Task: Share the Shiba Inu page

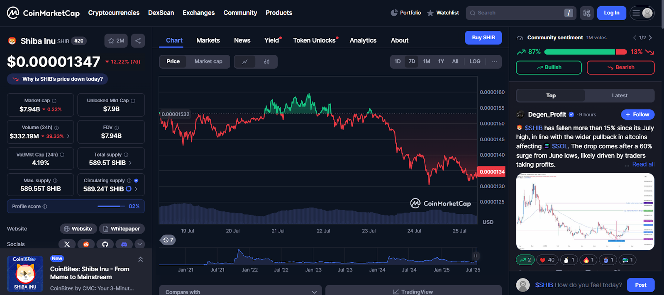Action: tap(138, 41)
